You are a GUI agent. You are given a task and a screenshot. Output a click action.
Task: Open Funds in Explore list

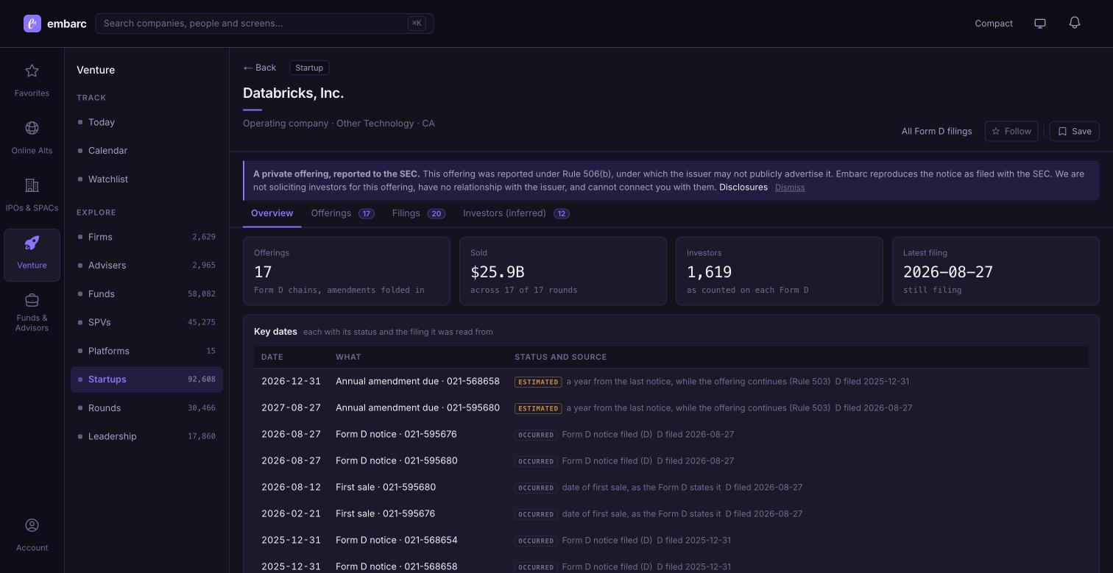coord(146,294)
